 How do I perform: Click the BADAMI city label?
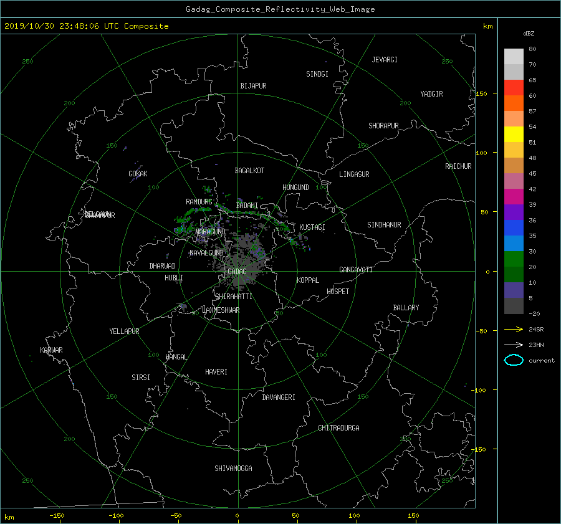[247, 206]
